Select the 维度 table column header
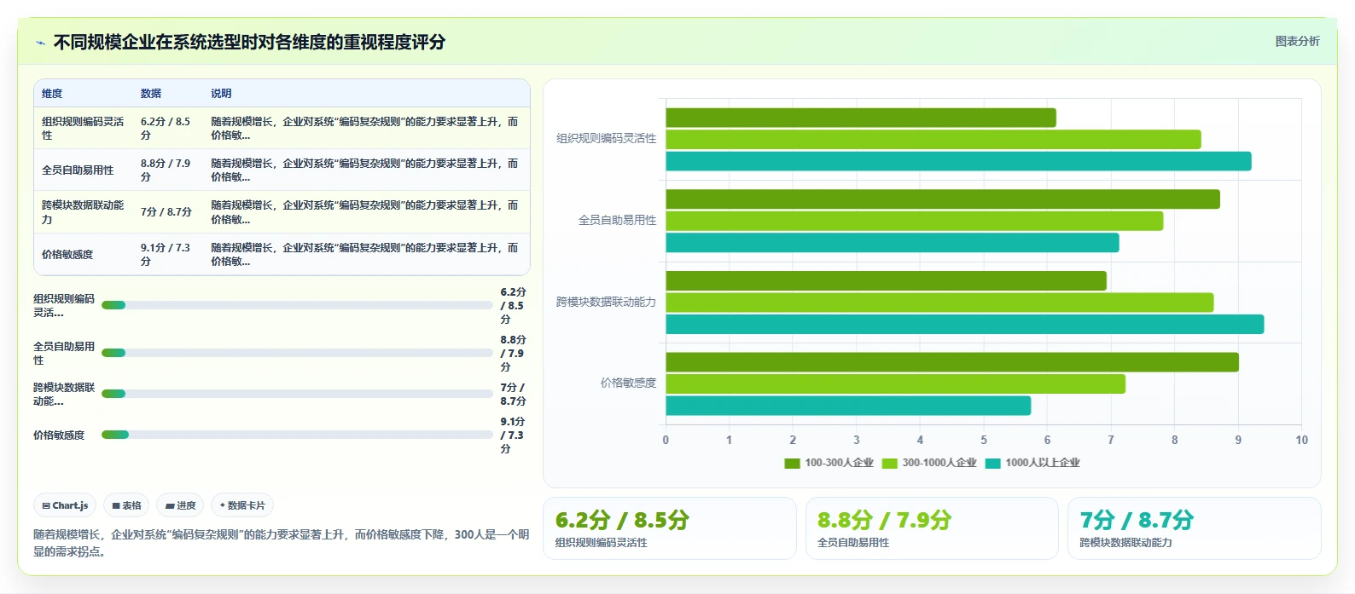This screenshot has width=1355, height=594. 52,94
